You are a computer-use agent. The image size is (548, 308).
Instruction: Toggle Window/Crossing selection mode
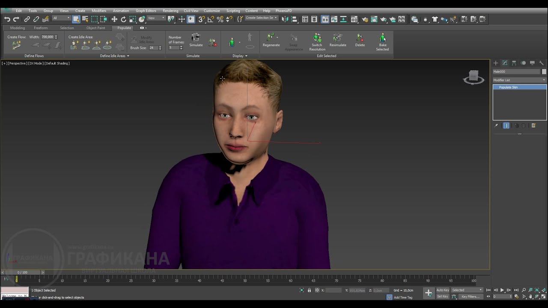click(x=104, y=19)
